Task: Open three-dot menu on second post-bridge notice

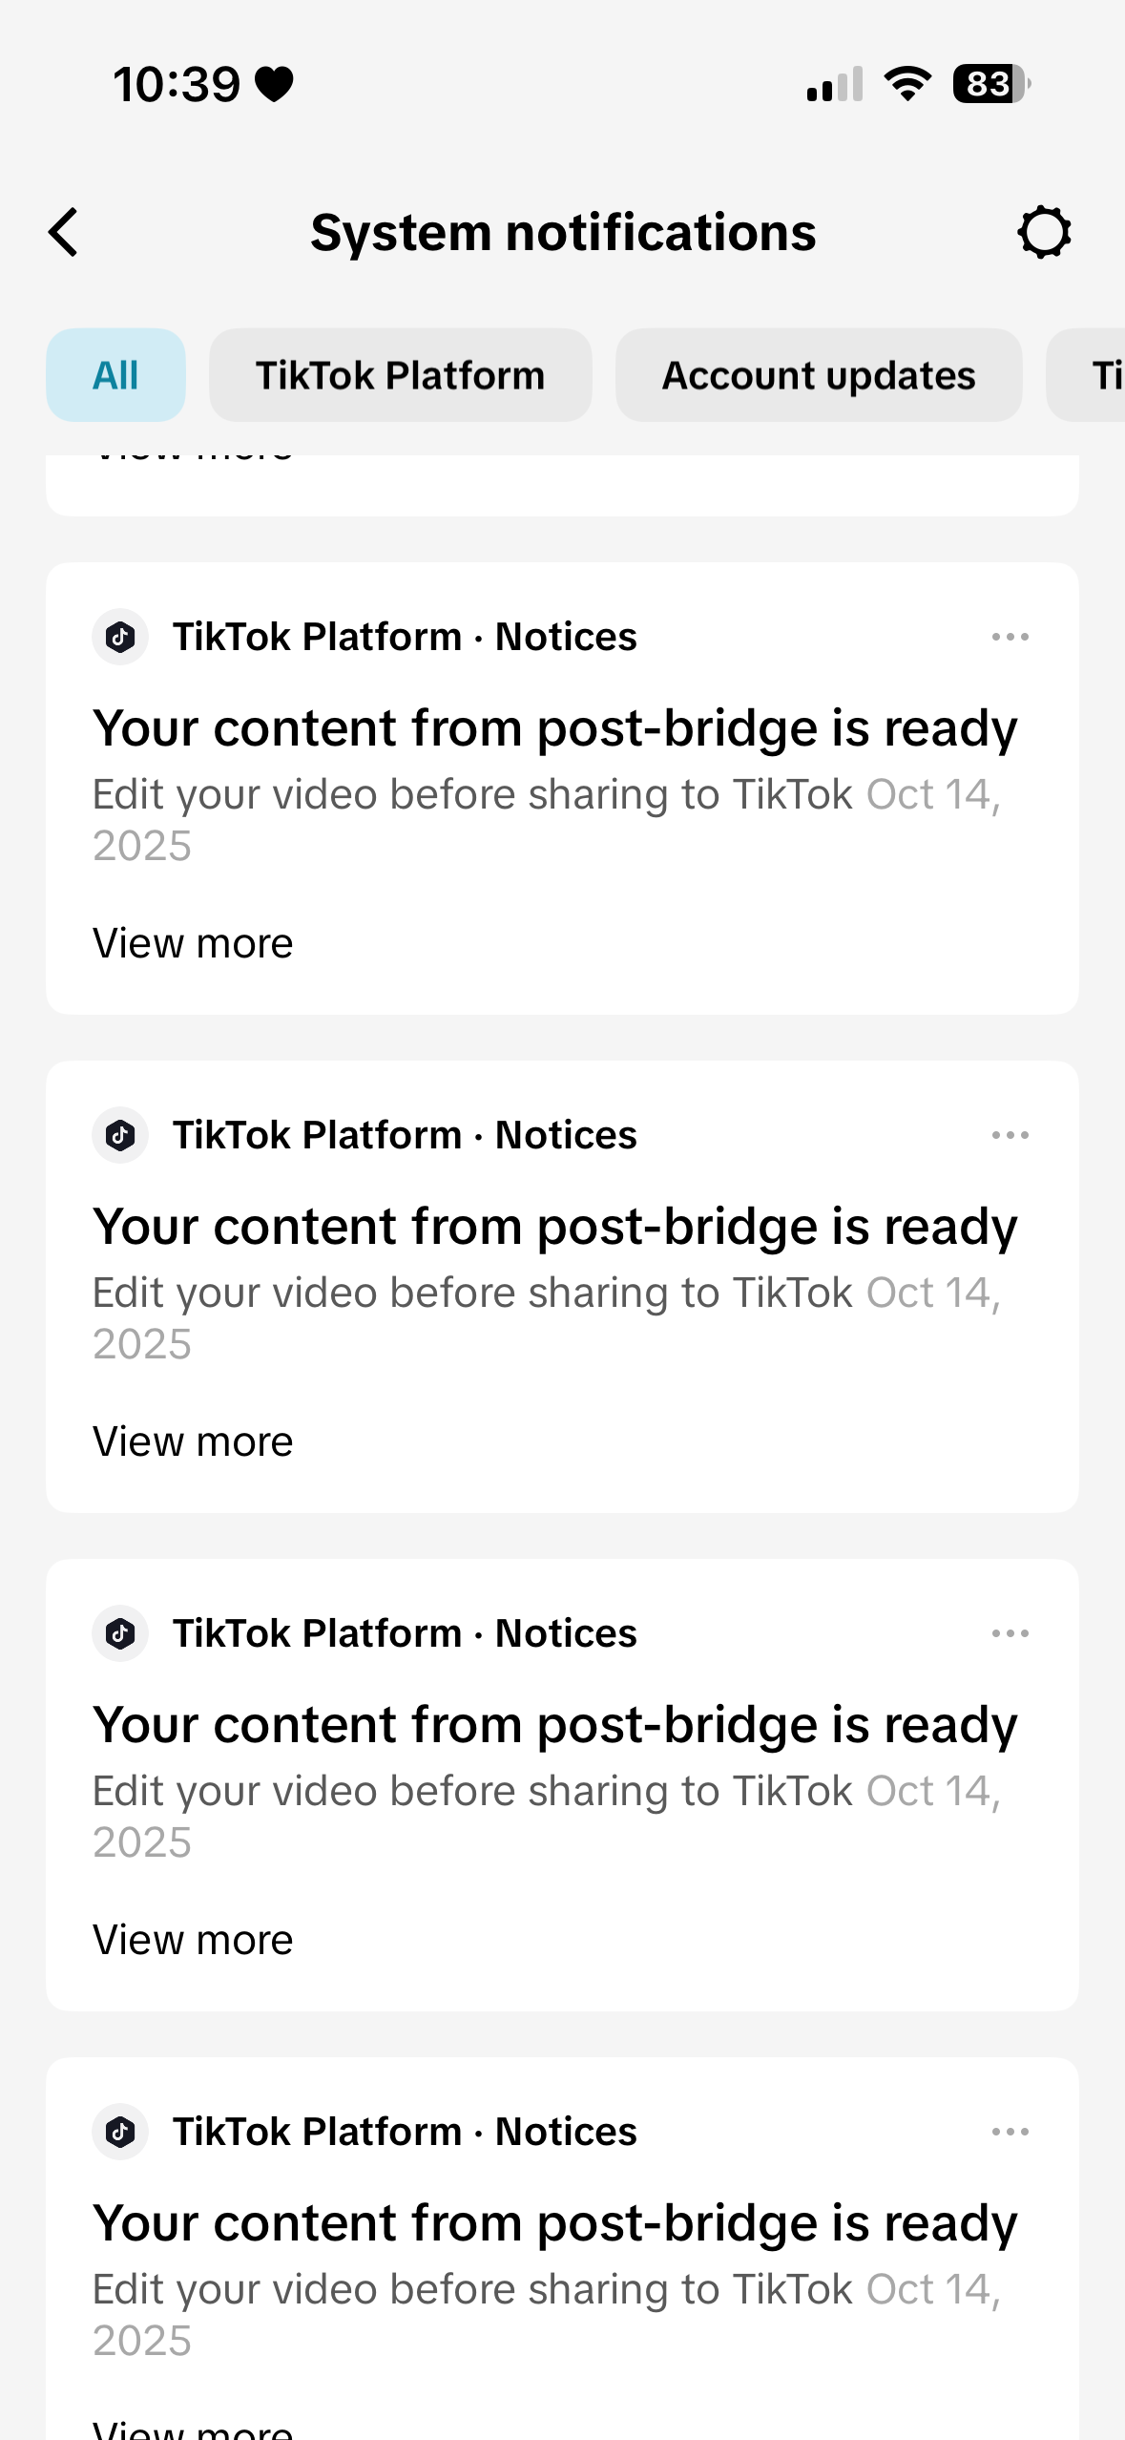Action: 1010,1135
